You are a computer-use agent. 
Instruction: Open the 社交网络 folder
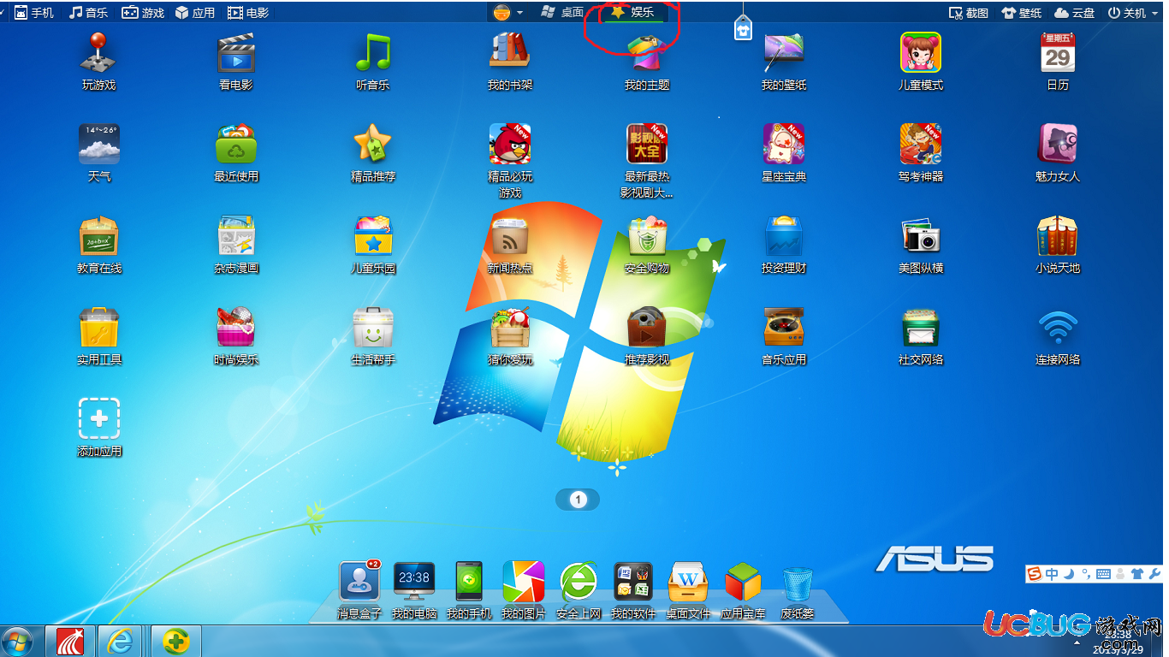point(921,327)
